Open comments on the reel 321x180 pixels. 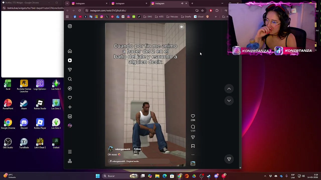[193, 127]
